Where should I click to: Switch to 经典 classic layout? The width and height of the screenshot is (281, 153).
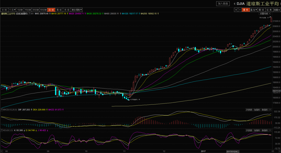pos(269,10)
